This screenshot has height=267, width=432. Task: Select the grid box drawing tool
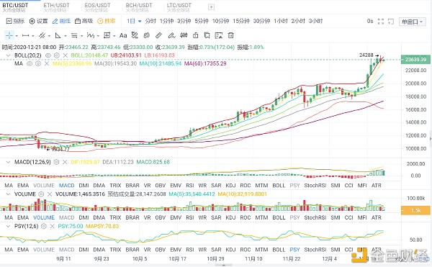[x=107, y=35]
